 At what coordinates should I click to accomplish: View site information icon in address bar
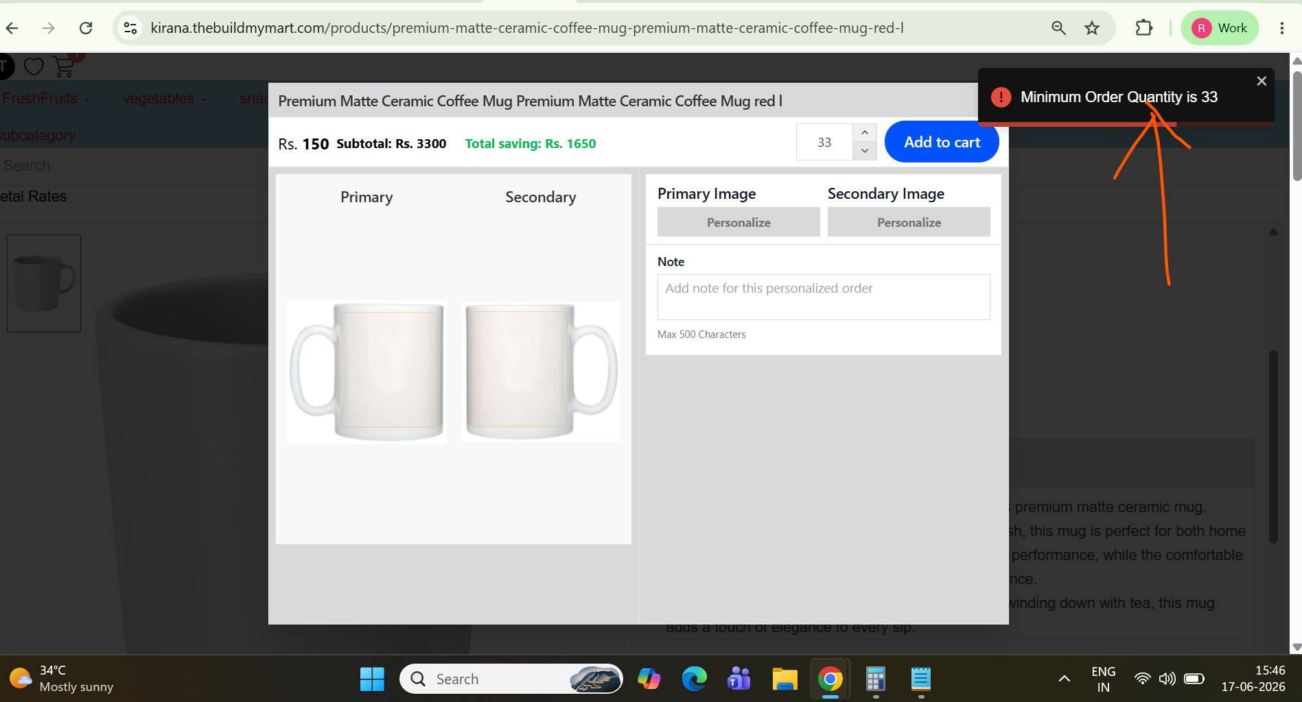(130, 28)
